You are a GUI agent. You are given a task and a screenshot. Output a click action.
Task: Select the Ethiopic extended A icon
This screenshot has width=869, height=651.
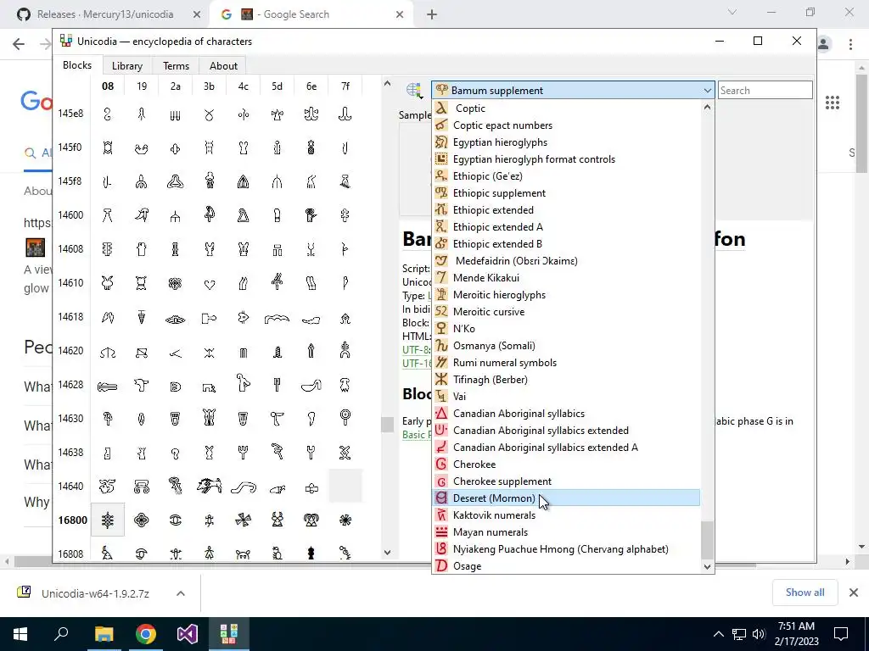point(441,227)
